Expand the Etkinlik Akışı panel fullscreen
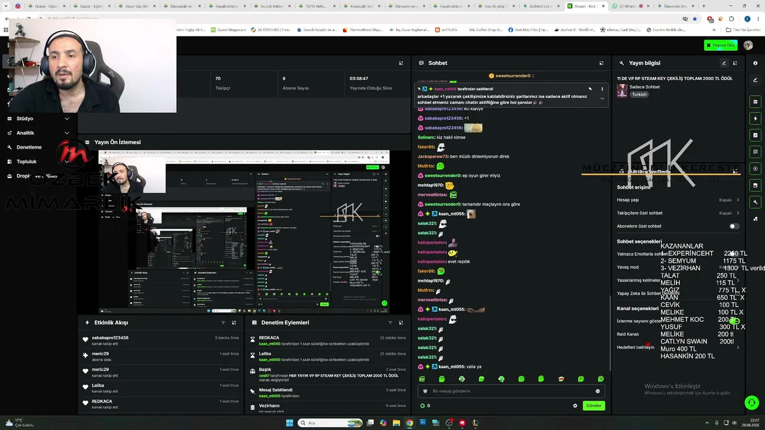765x430 pixels. 234,322
